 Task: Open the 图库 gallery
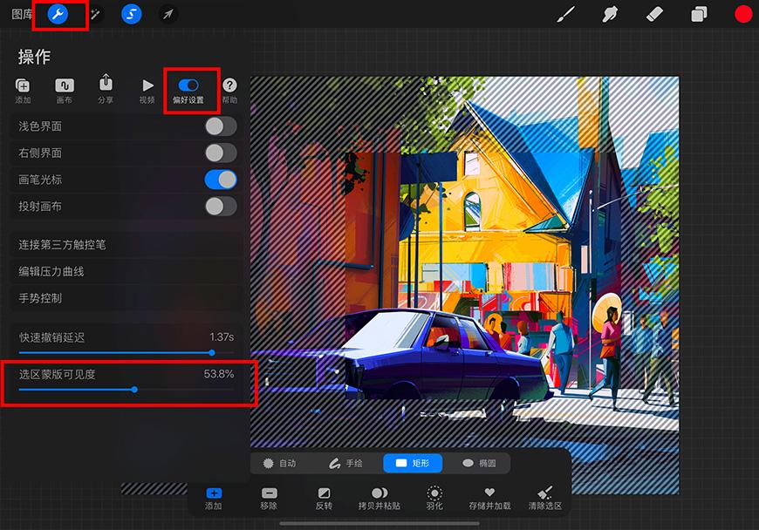tap(23, 15)
